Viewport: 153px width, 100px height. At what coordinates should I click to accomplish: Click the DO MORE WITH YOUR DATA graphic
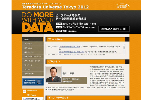[38, 22]
